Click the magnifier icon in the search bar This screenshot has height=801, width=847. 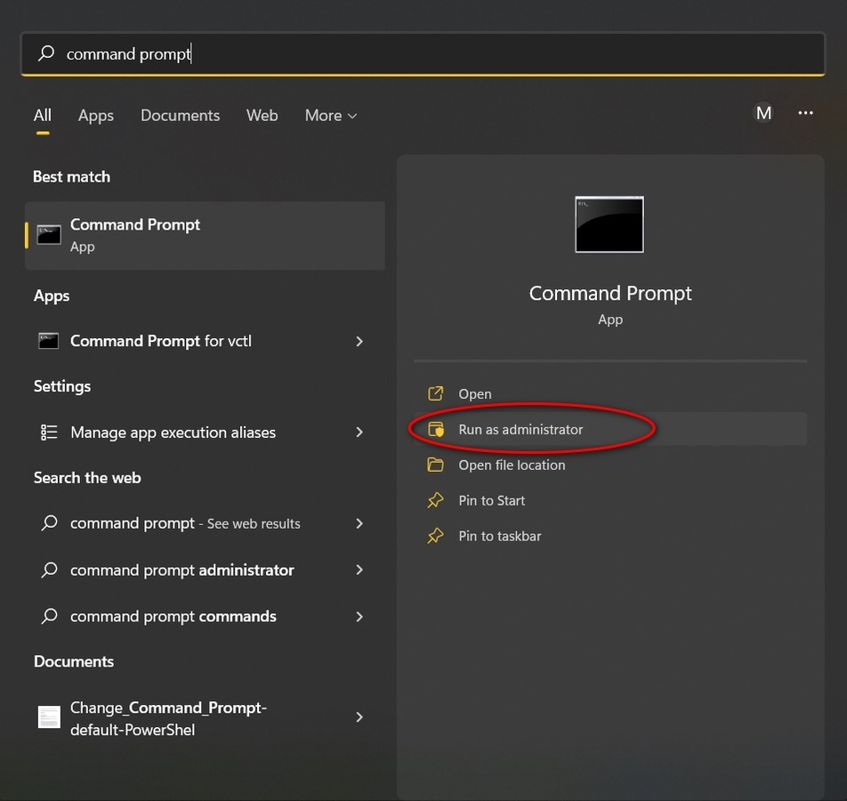click(45, 53)
